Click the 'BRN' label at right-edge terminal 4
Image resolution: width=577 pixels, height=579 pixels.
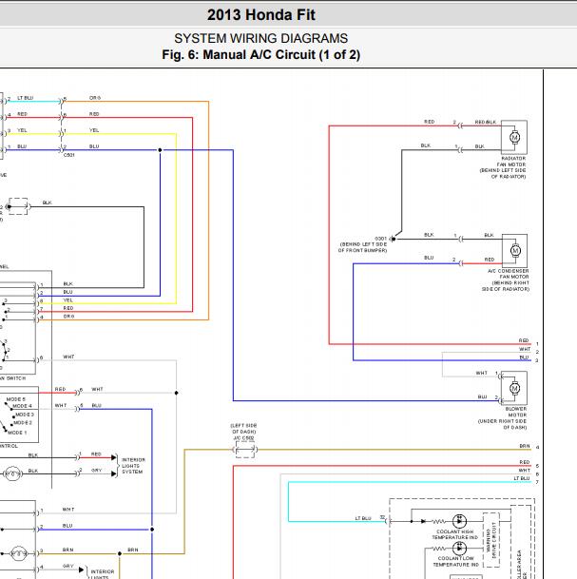point(525,446)
